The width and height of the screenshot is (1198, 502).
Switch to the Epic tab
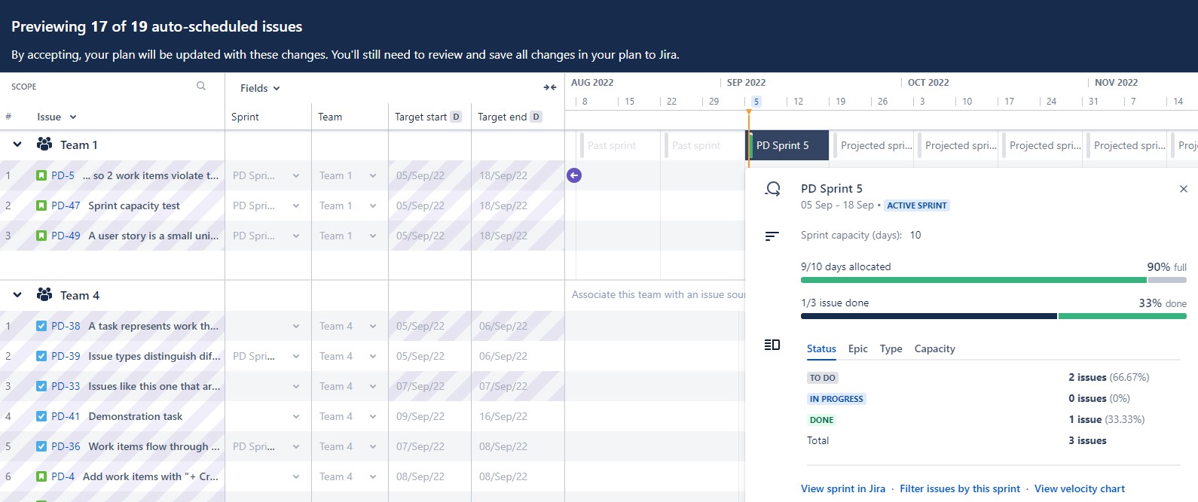pyautogui.click(x=857, y=348)
